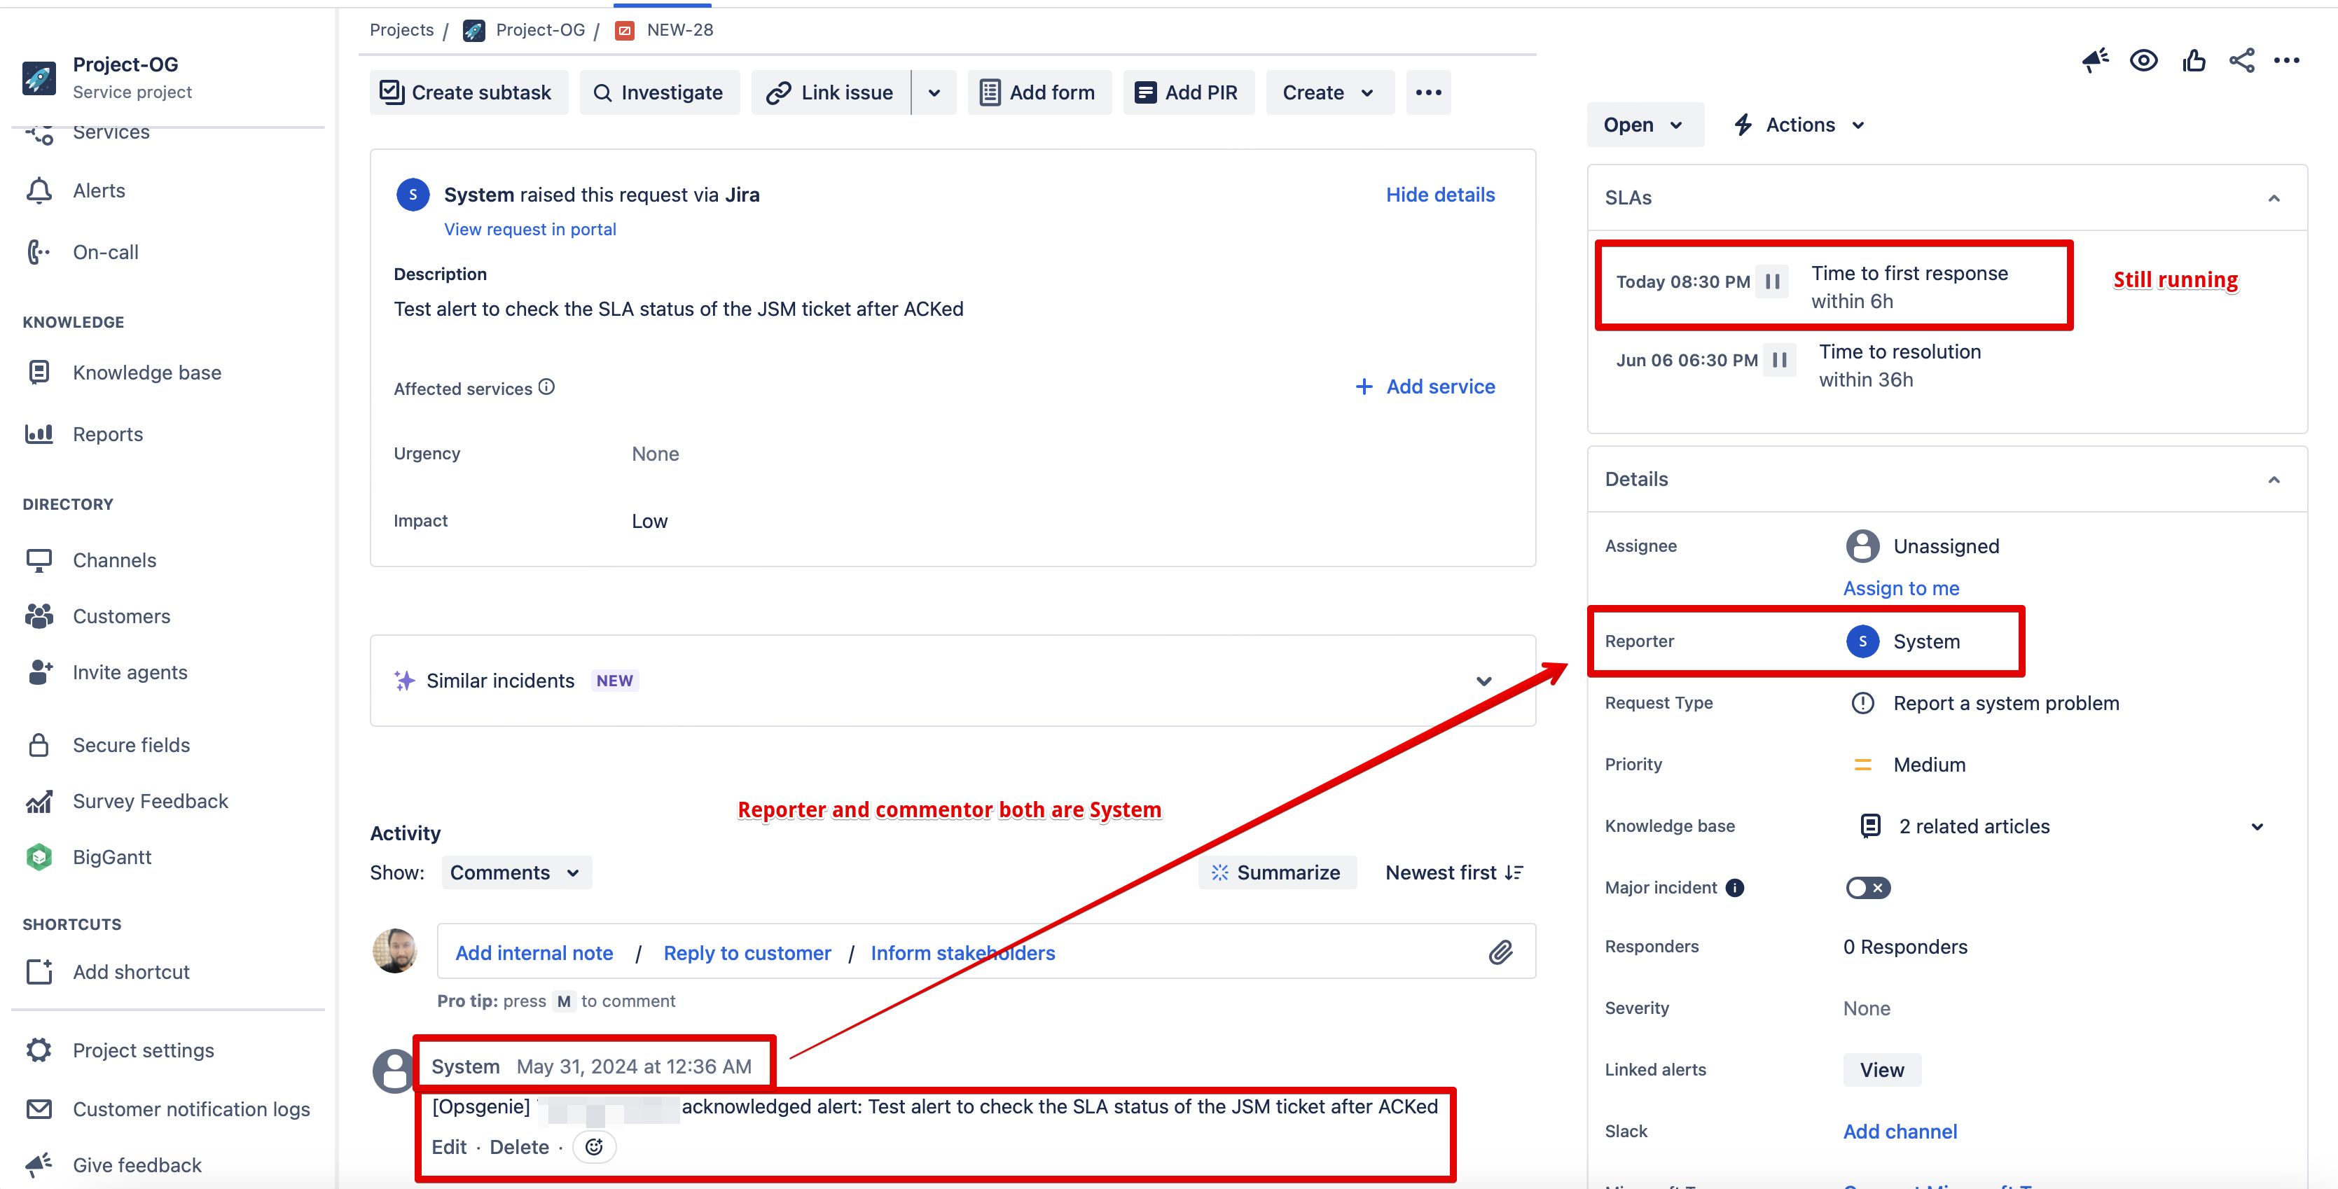Click Add internal note comment field
Viewport: 2338px width, 1189px height.
coord(534,953)
